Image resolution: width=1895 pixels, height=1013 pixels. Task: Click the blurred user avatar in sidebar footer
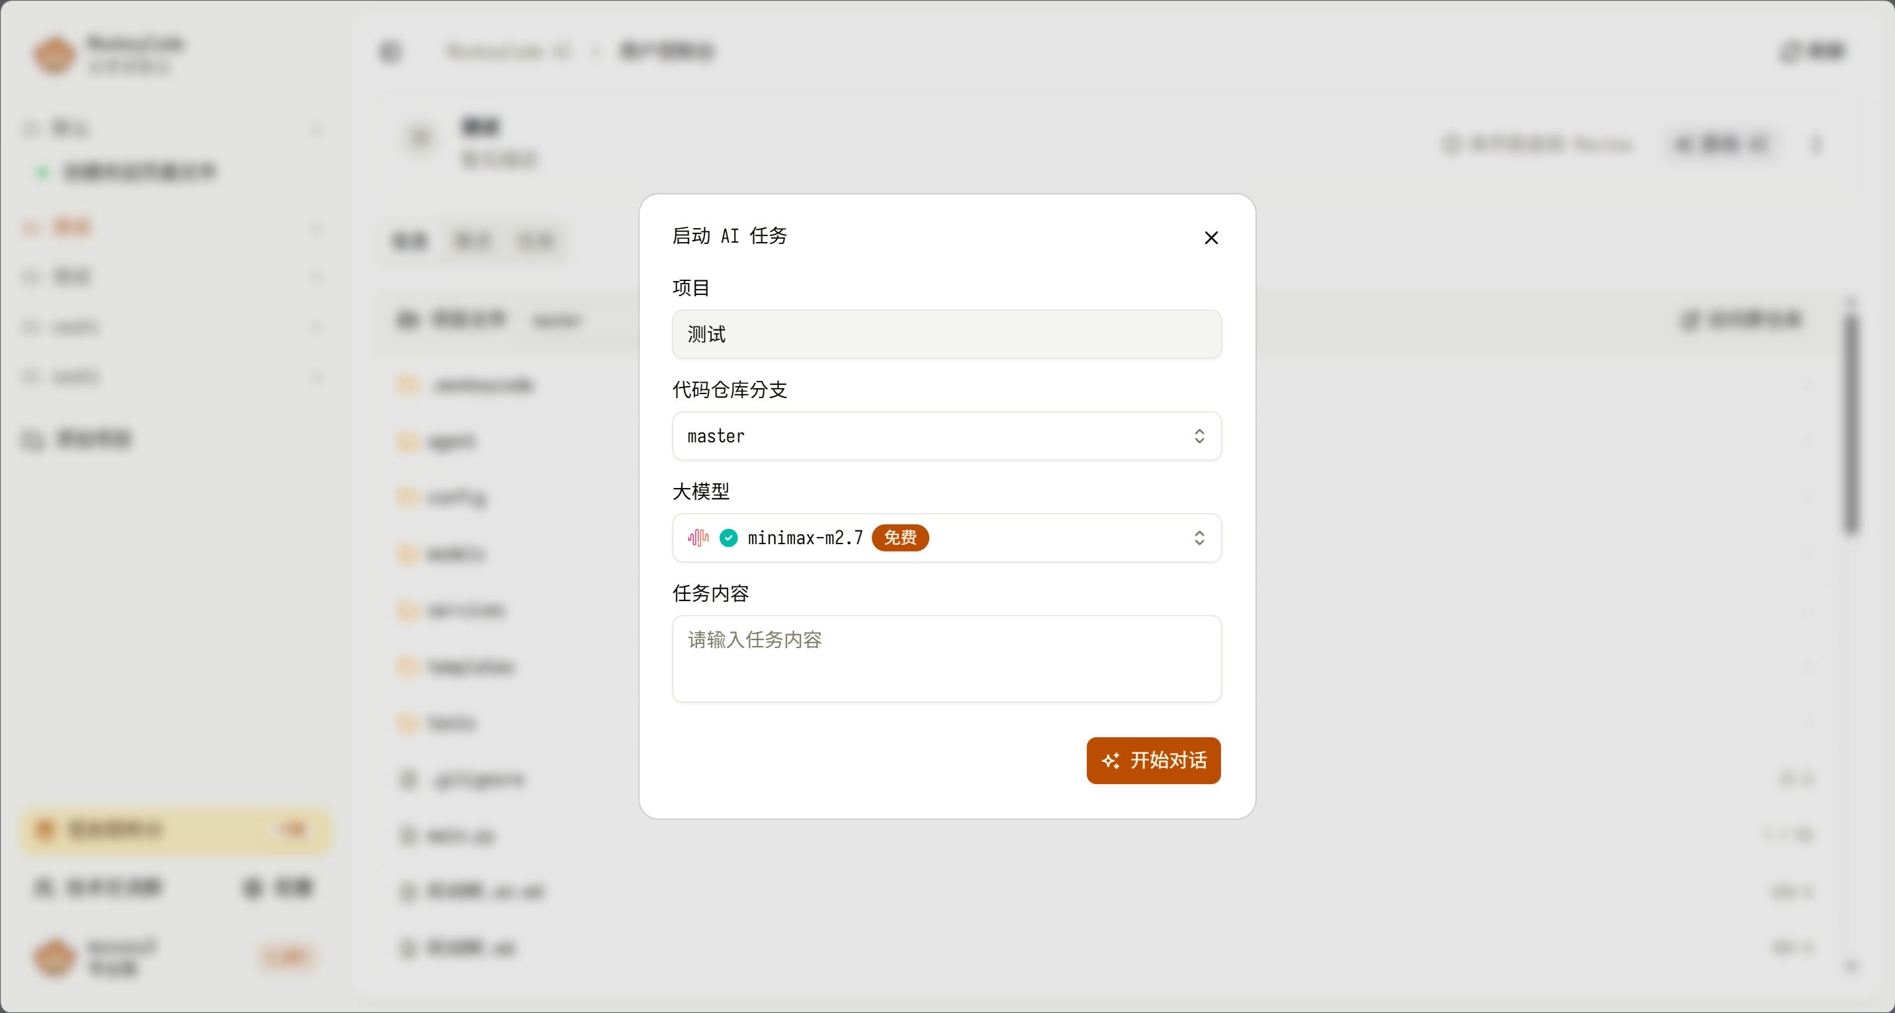(x=54, y=956)
